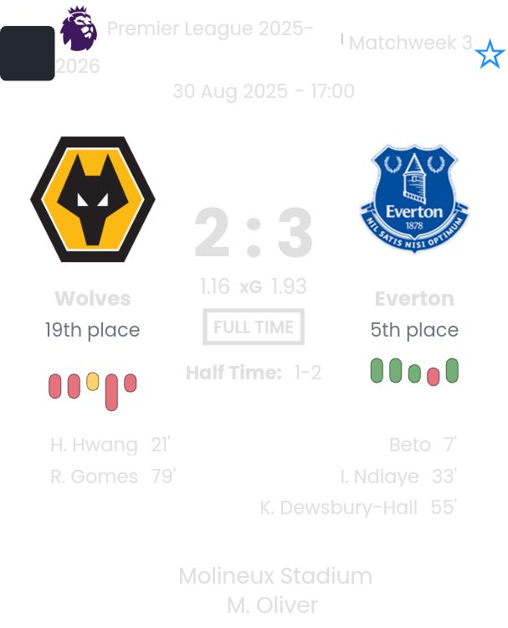Click Wolves' yellow draw form indicator
This screenshot has width=508, height=628.
[93, 382]
